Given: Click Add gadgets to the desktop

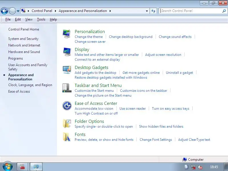Looking at the screenshot, I should pyautogui.click(x=95, y=73).
